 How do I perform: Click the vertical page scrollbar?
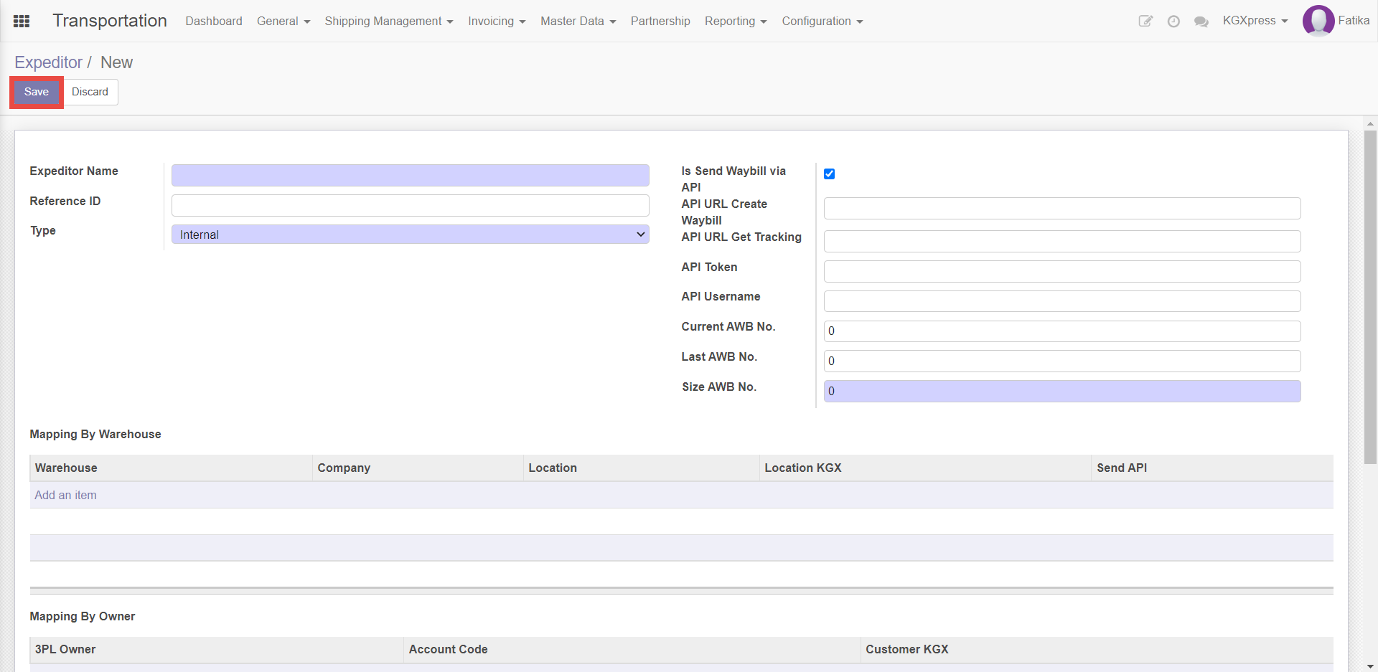tap(1370, 297)
